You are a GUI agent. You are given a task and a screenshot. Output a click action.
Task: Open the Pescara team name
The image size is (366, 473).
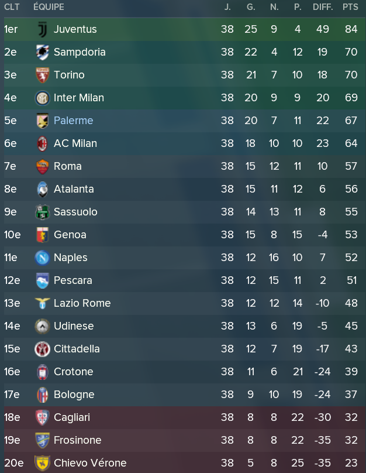pyautogui.click(x=72, y=280)
